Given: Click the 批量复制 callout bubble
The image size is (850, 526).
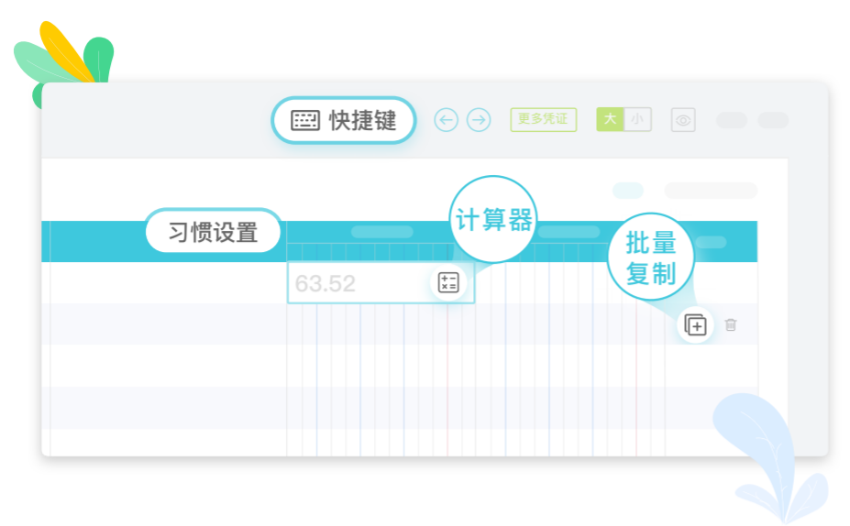Looking at the screenshot, I should click(x=650, y=257).
